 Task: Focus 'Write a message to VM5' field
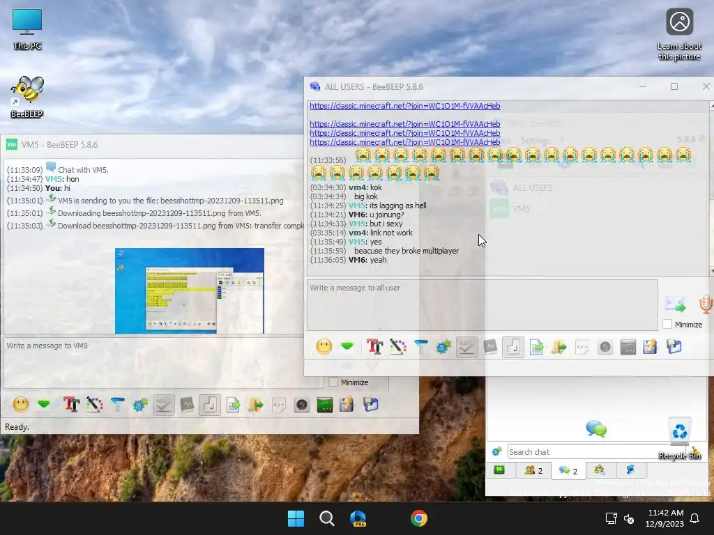163,362
